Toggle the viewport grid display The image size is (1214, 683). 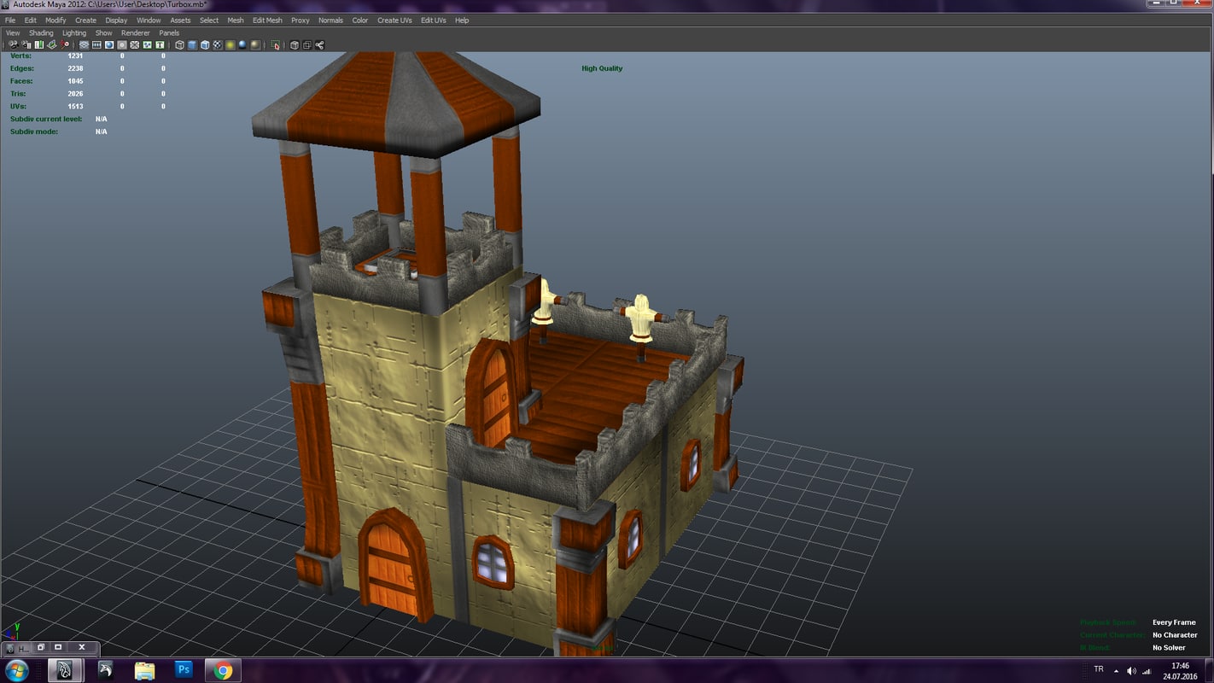(x=84, y=44)
